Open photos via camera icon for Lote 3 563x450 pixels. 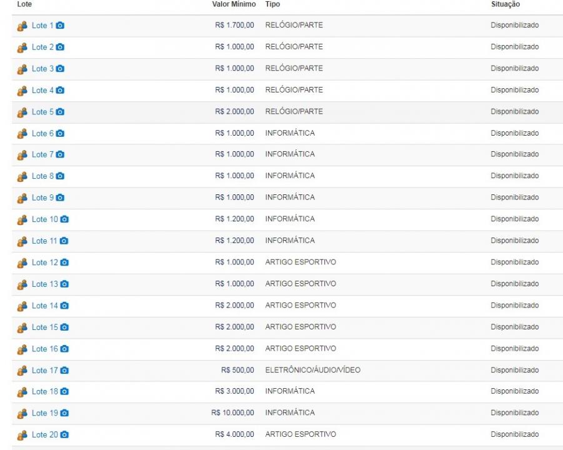tap(61, 69)
